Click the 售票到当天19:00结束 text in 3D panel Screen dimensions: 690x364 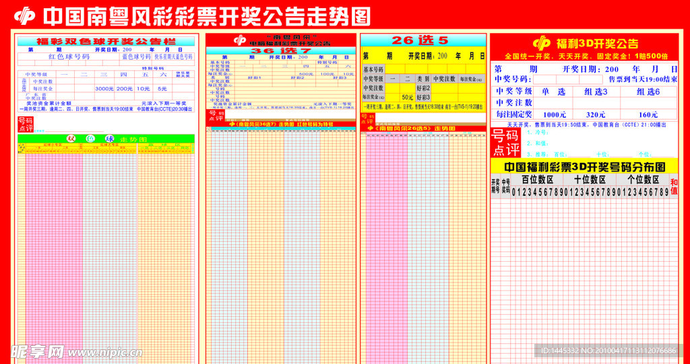[x=644, y=79]
